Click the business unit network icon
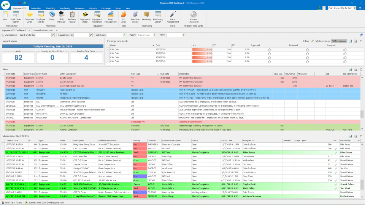Image resolution: width=365 pixels, height=205 pixels. (319, 8)
